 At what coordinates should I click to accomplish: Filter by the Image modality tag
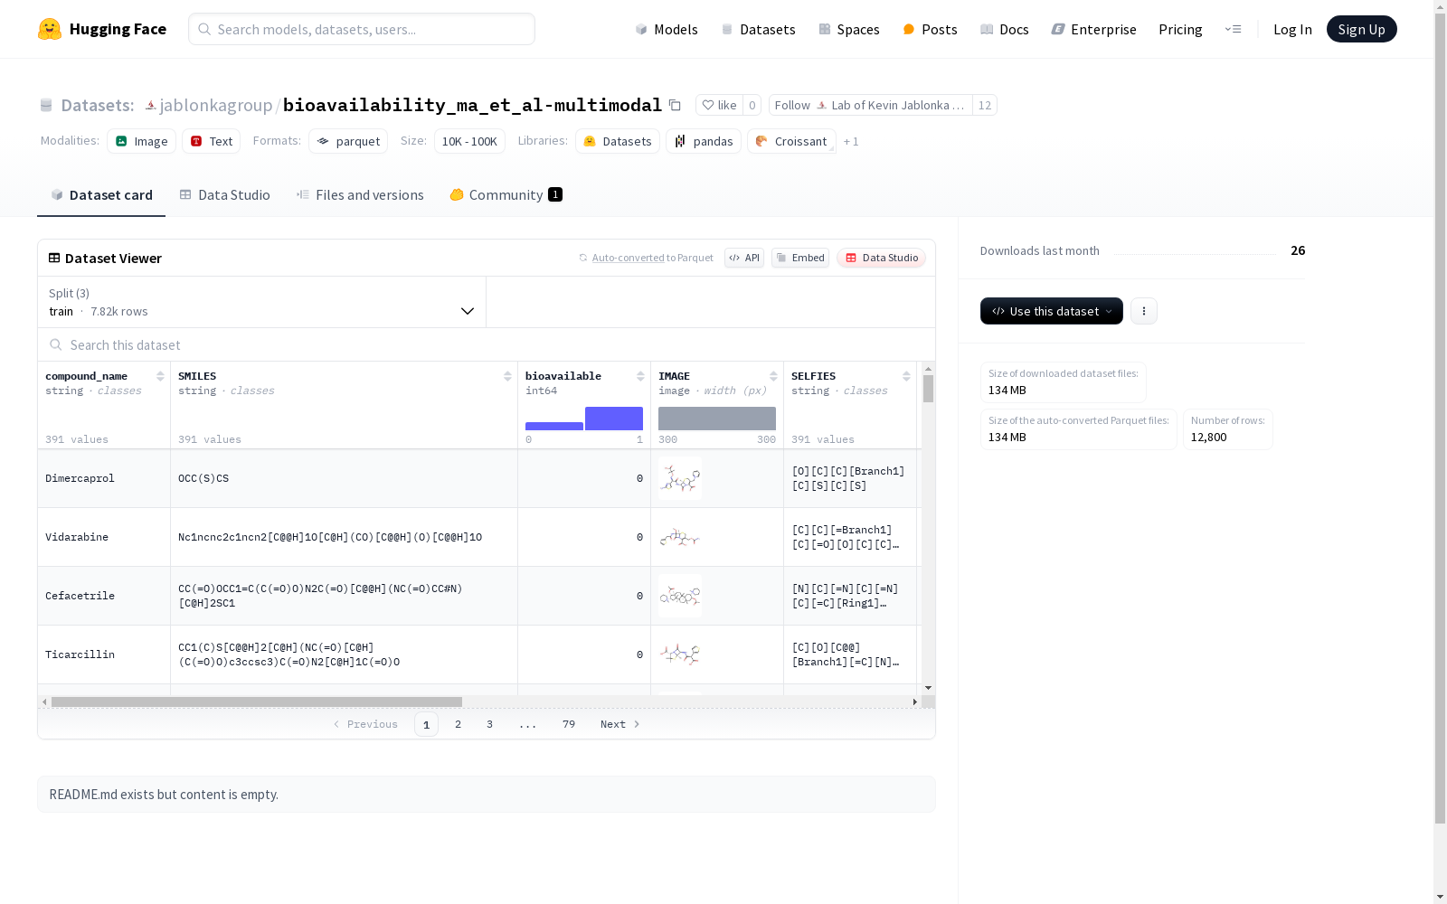142,141
